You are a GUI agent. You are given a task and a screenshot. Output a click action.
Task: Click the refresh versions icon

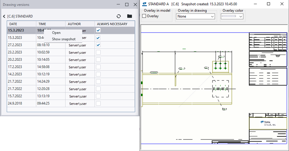coord(119,16)
